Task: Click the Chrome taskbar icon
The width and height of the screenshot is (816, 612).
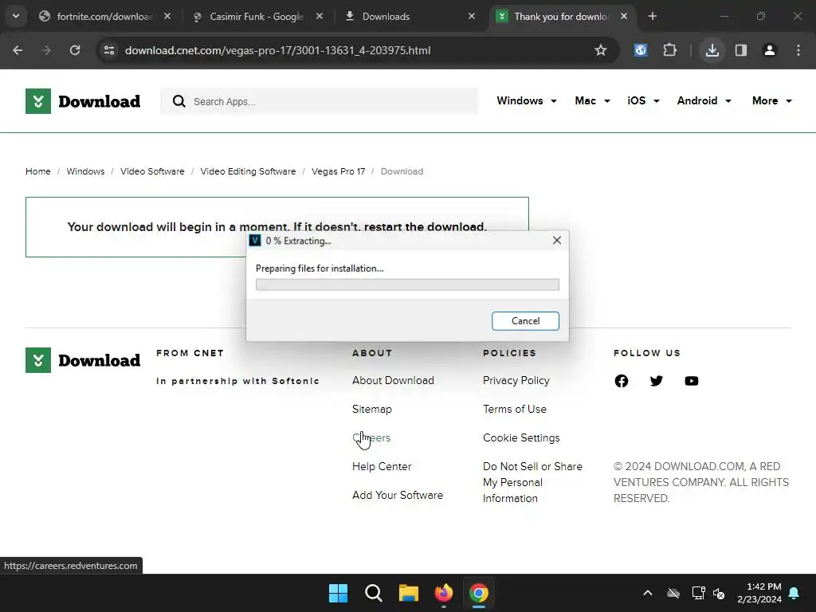Action: pos(479,593)
